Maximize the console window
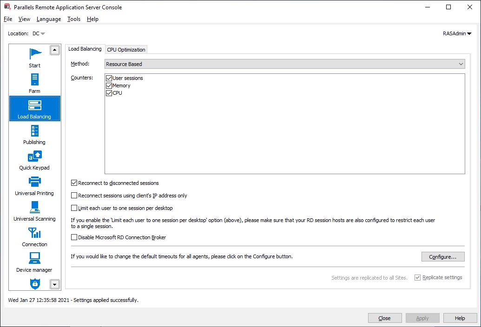The image size is (481, 327). tap(448, 7)
